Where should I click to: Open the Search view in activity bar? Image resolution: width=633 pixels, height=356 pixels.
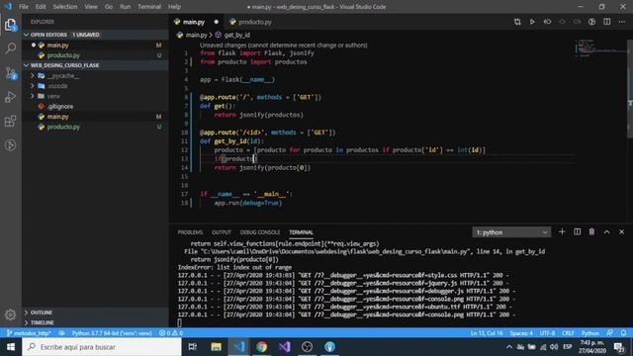pos(11,48)
